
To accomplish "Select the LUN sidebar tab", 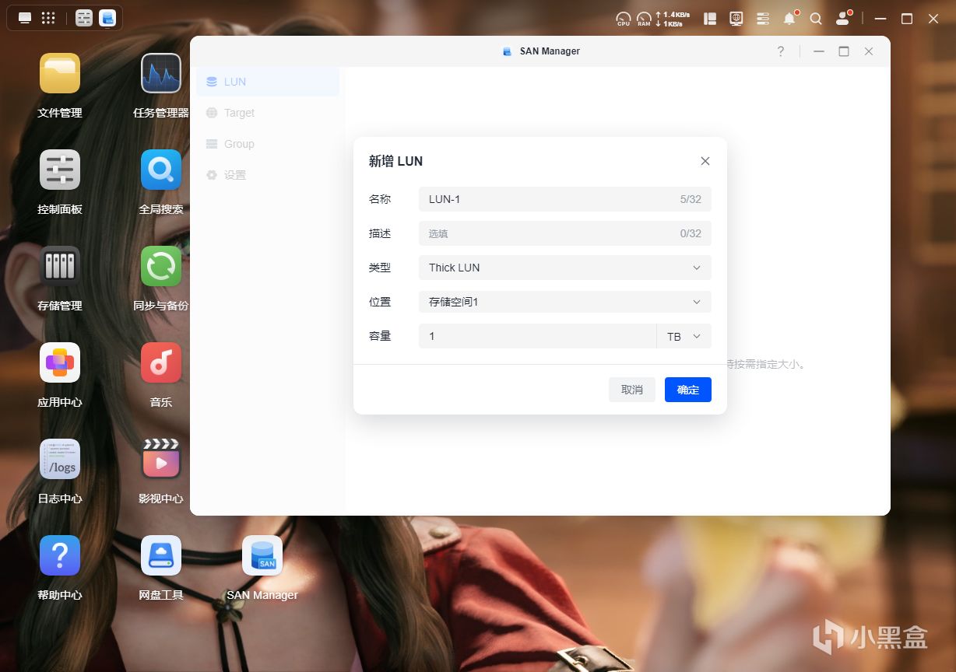I will point(268,82).
